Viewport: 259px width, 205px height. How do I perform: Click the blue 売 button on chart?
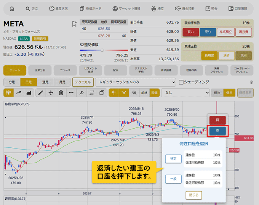point(217,131)
